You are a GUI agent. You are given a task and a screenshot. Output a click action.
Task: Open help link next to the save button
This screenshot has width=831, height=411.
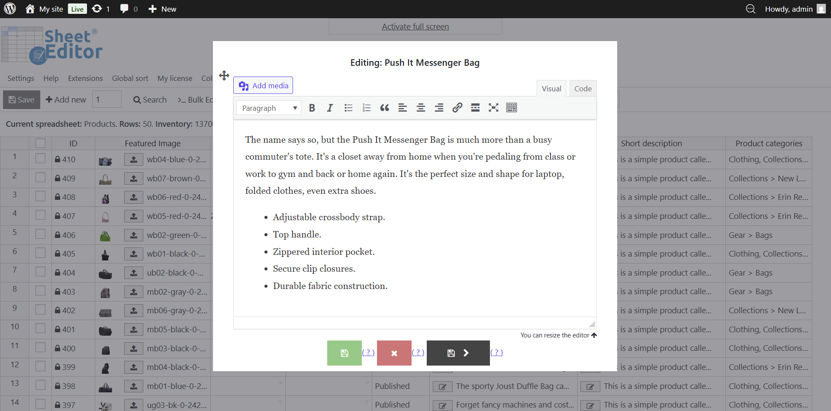368,352
